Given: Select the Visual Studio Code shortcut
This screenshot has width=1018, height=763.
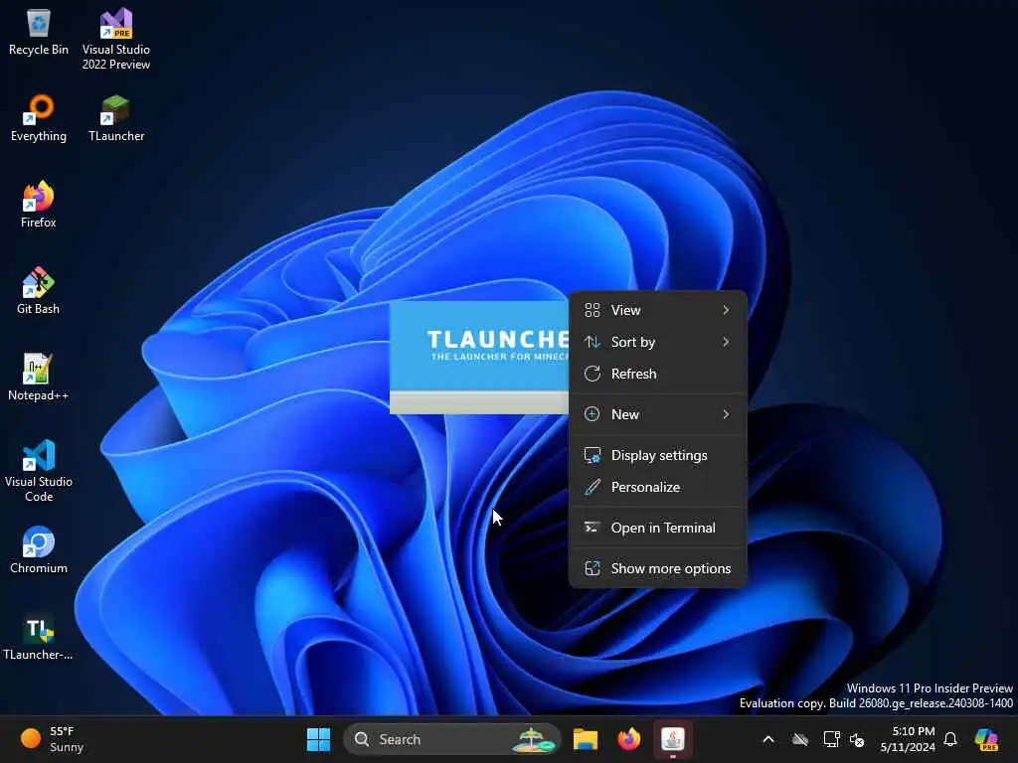Looking at the screenshot, I should coord(39,471).
